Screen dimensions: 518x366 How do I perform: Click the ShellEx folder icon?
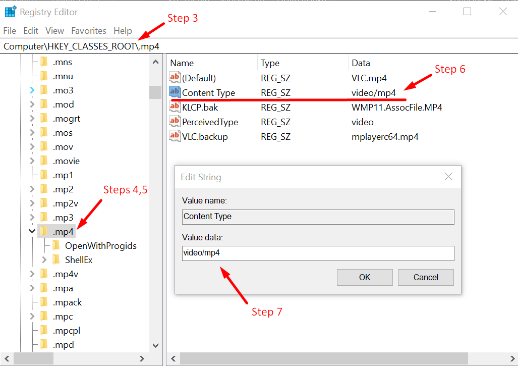56,260
